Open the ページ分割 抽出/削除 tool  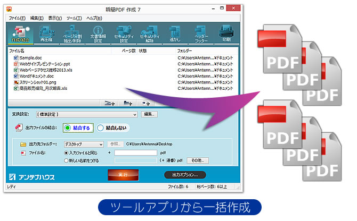(72, 34)
